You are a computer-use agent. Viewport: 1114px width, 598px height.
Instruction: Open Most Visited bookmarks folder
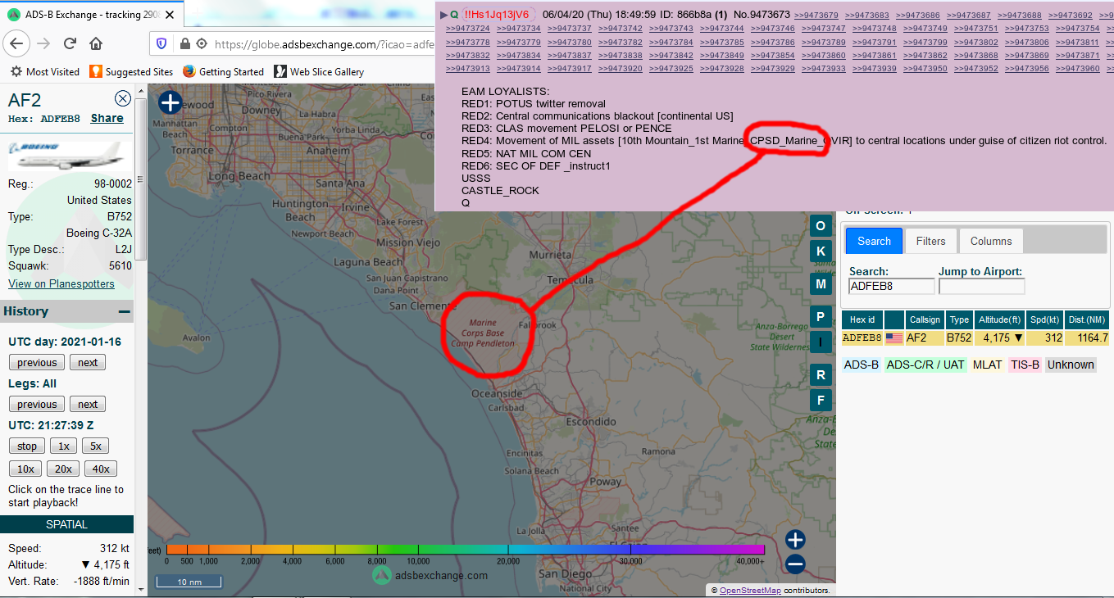(45, 72)
